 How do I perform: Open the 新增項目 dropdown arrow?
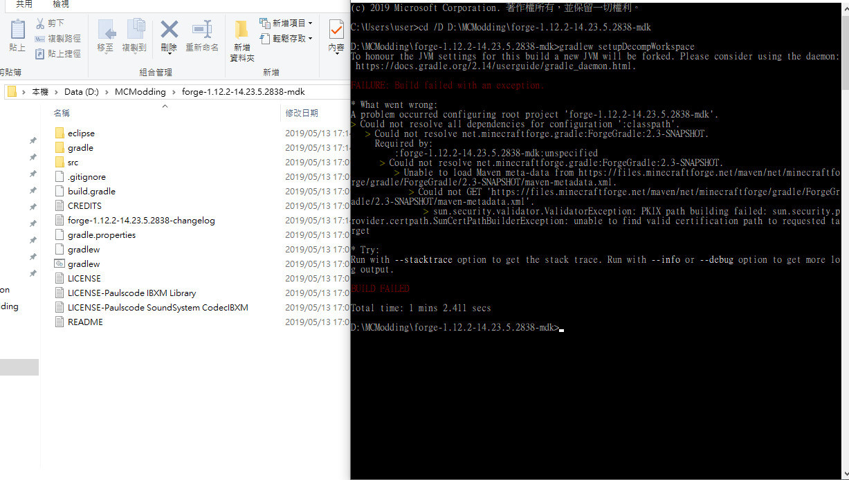(x=310, y=22)
